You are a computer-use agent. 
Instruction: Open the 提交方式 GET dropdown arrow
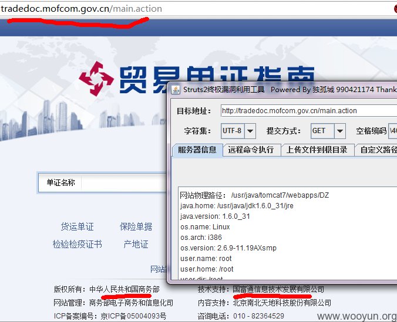point(340,131)
